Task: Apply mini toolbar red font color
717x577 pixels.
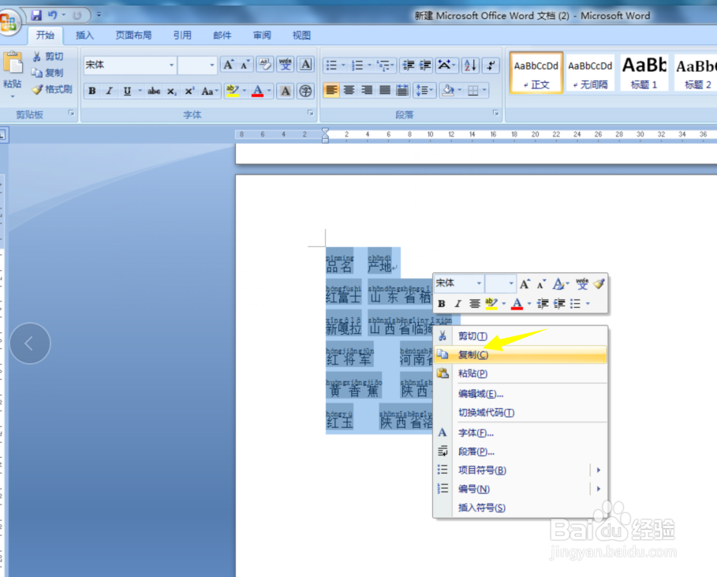Action: tap(517, 303)
